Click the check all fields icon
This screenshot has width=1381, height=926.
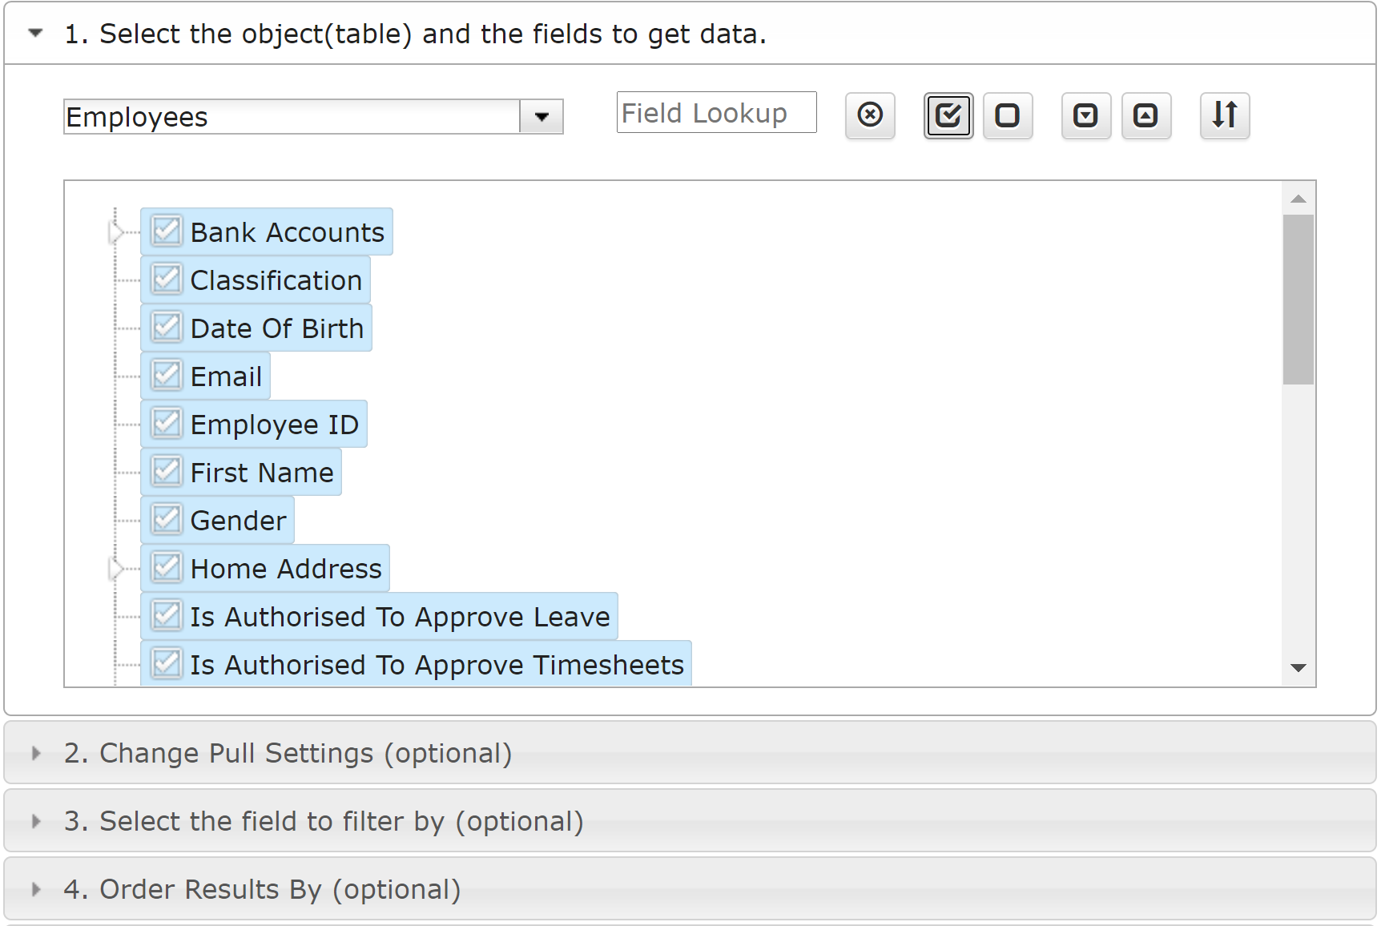point(948,115)
